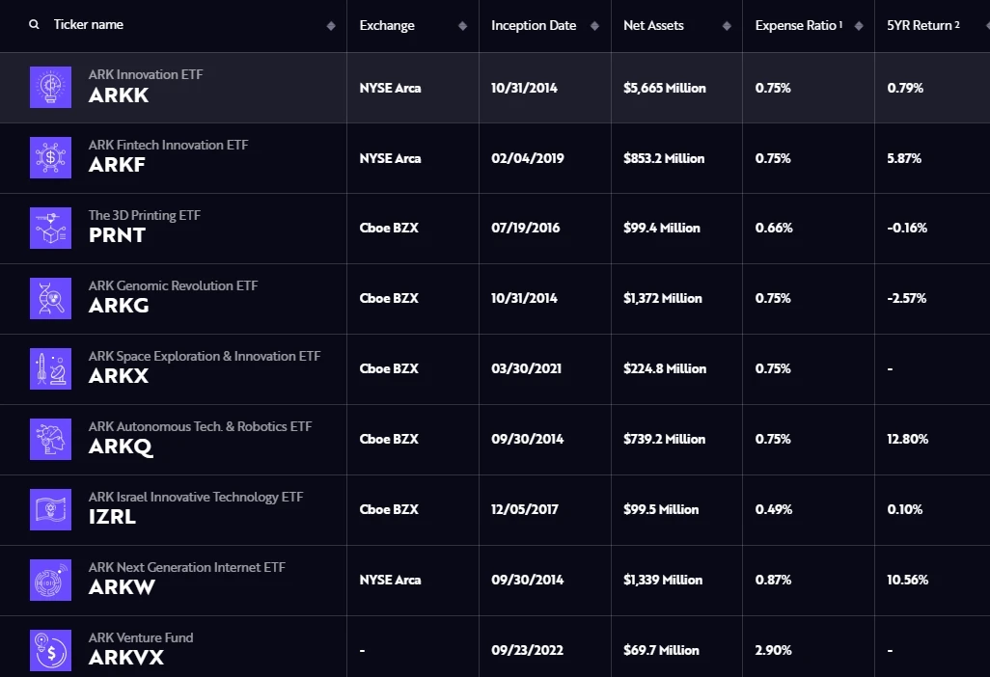Click the $5,665 Million net assets value
This screenshot has height=677, width=990.
coord(665,89)
